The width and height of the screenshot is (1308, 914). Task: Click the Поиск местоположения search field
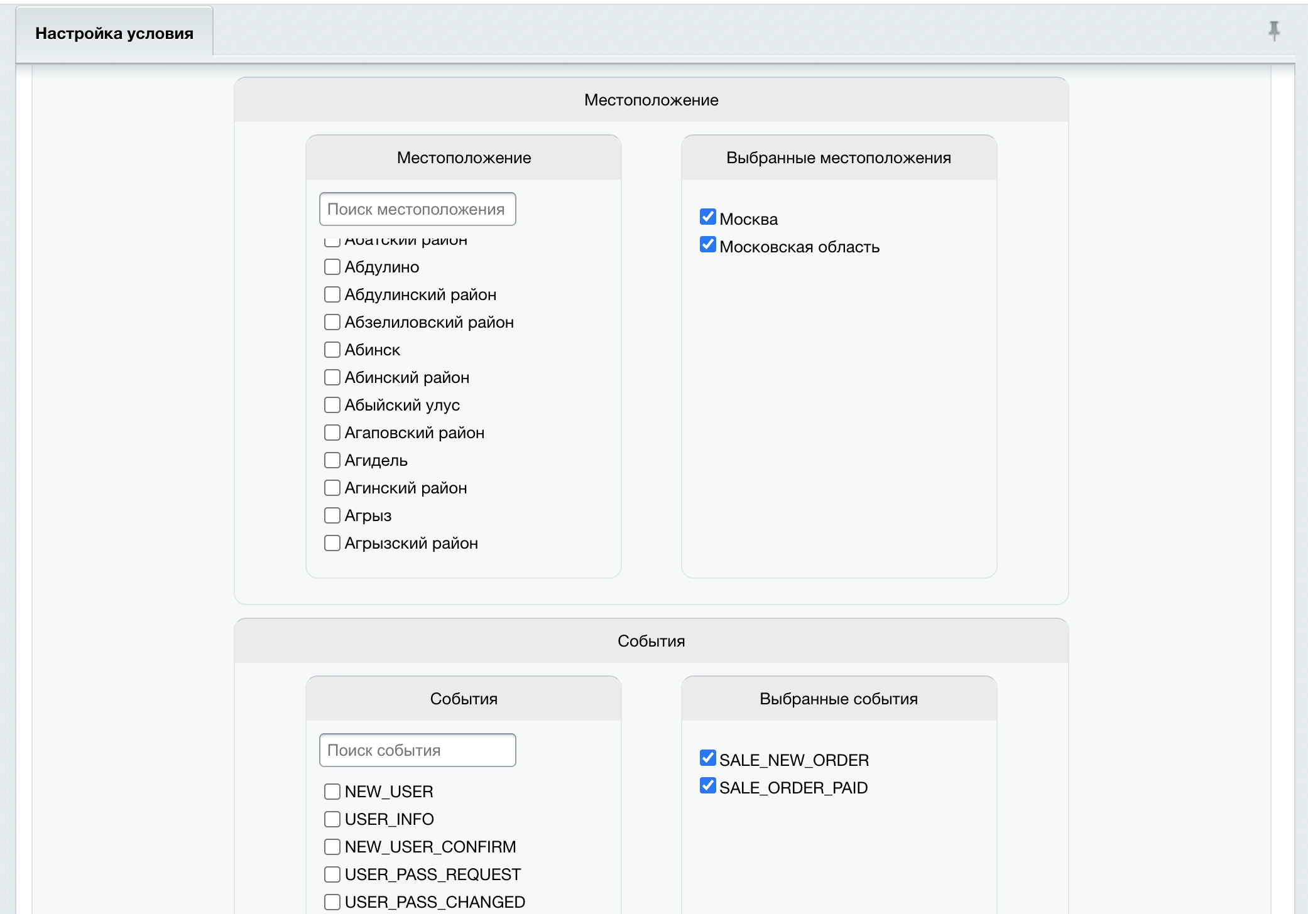pos(417,209)
